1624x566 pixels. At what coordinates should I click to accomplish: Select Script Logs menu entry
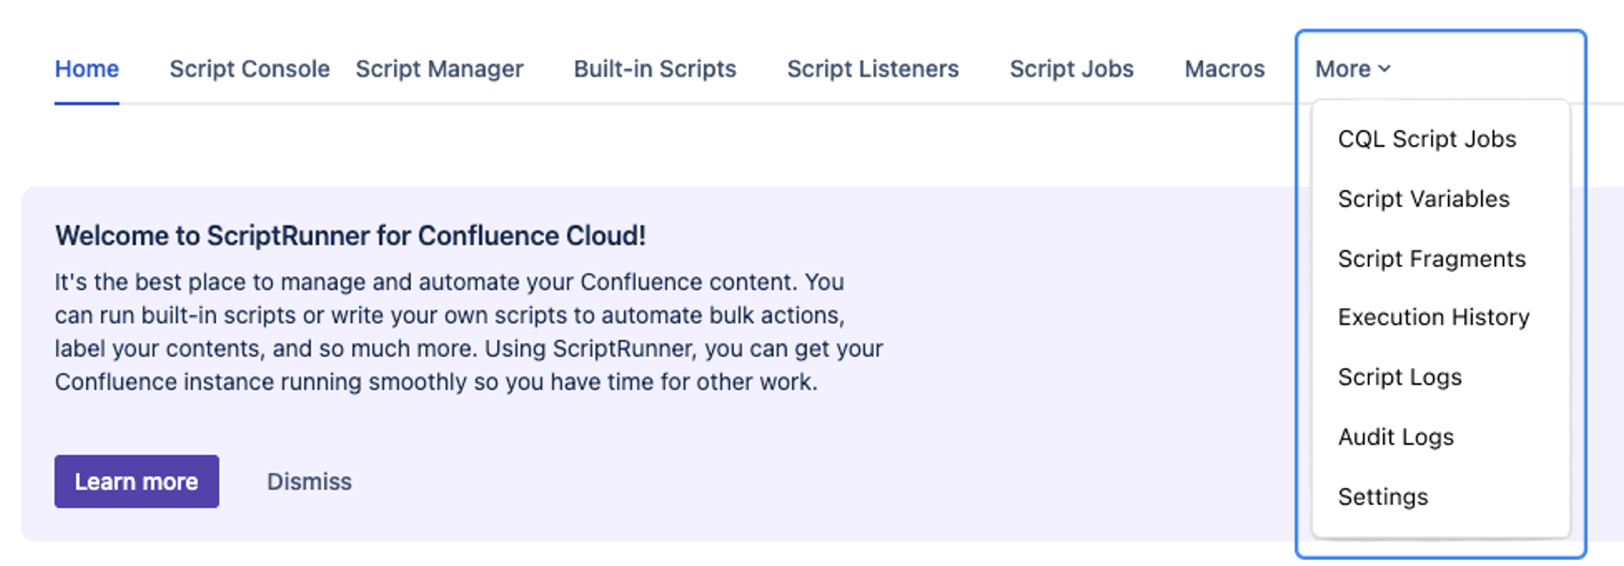(1399, 378)
